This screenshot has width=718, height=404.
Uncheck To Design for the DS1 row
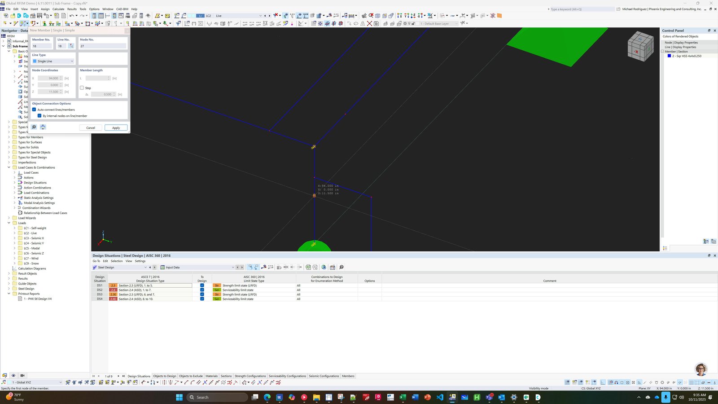pyautogui.click(x=202, y=285)
